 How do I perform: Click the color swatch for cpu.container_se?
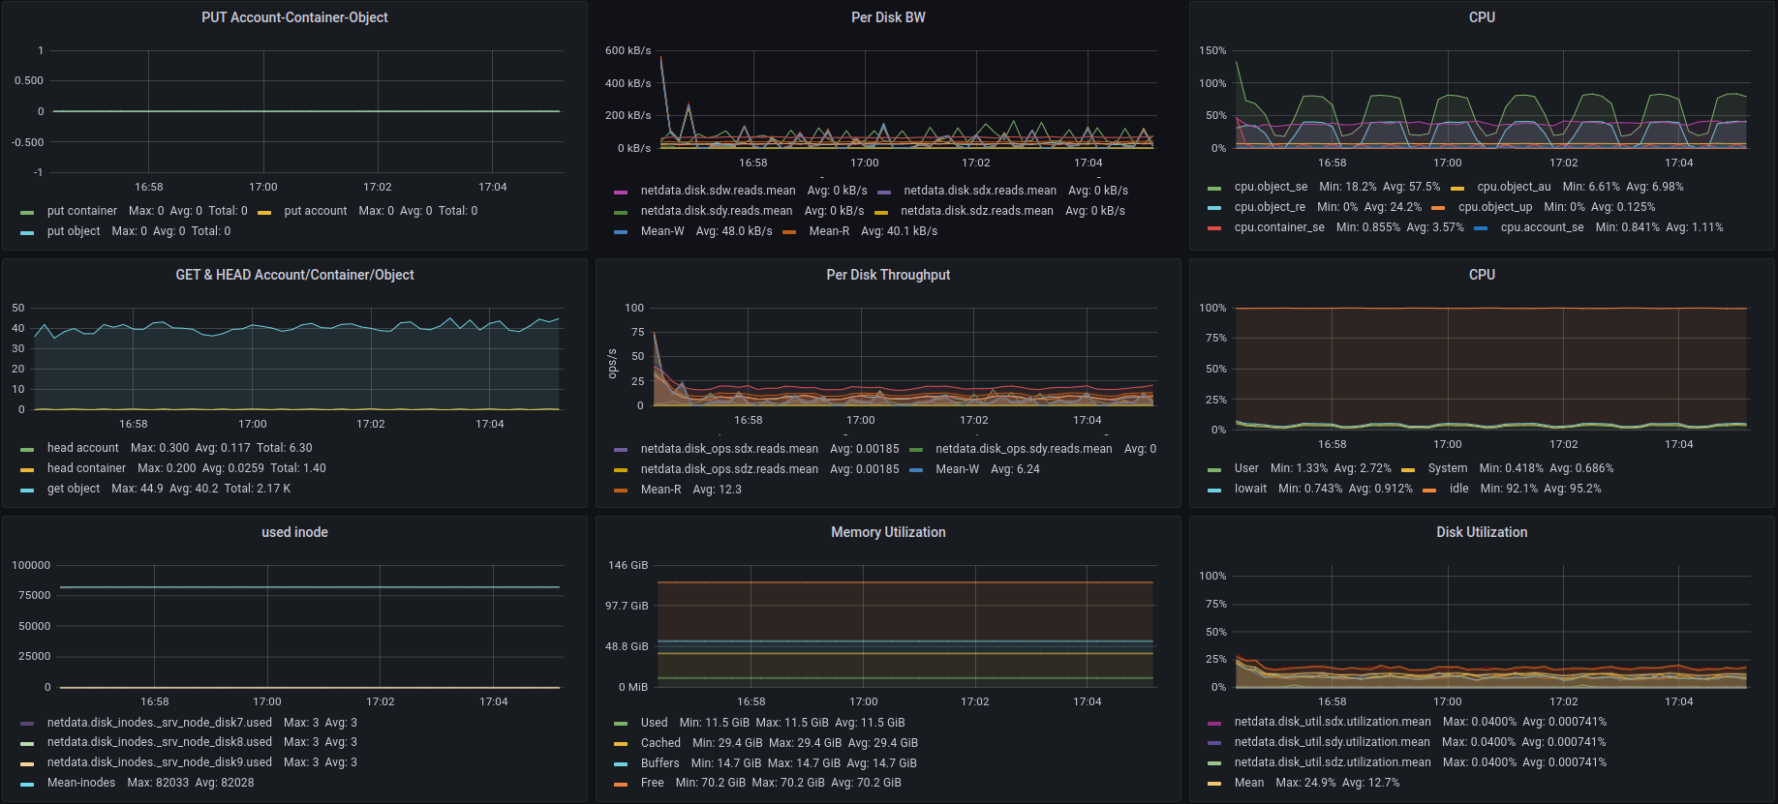point(1214,228)
